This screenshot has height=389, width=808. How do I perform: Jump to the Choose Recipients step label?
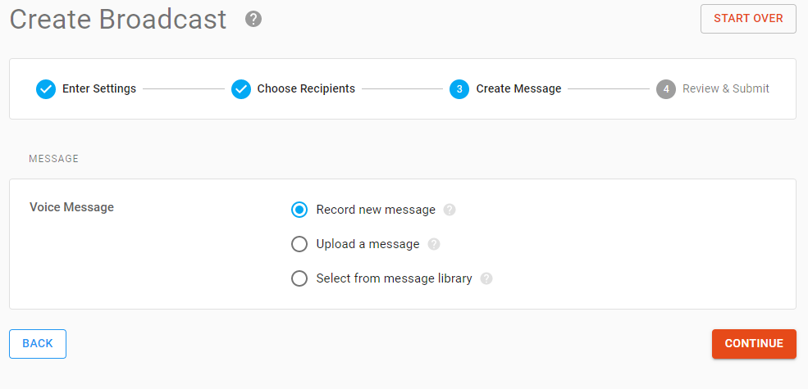[306, 89]
